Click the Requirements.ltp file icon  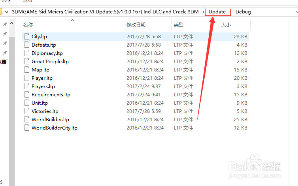27,95
